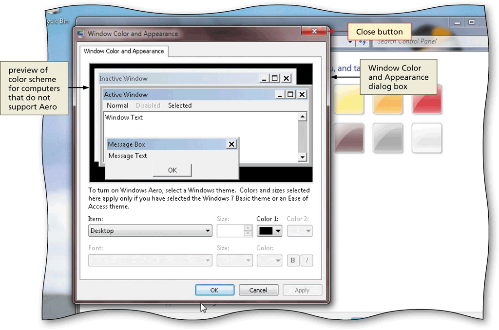499x330 pixels.
Task: Maximize the Control Panel window
Action: pos(472,22)
